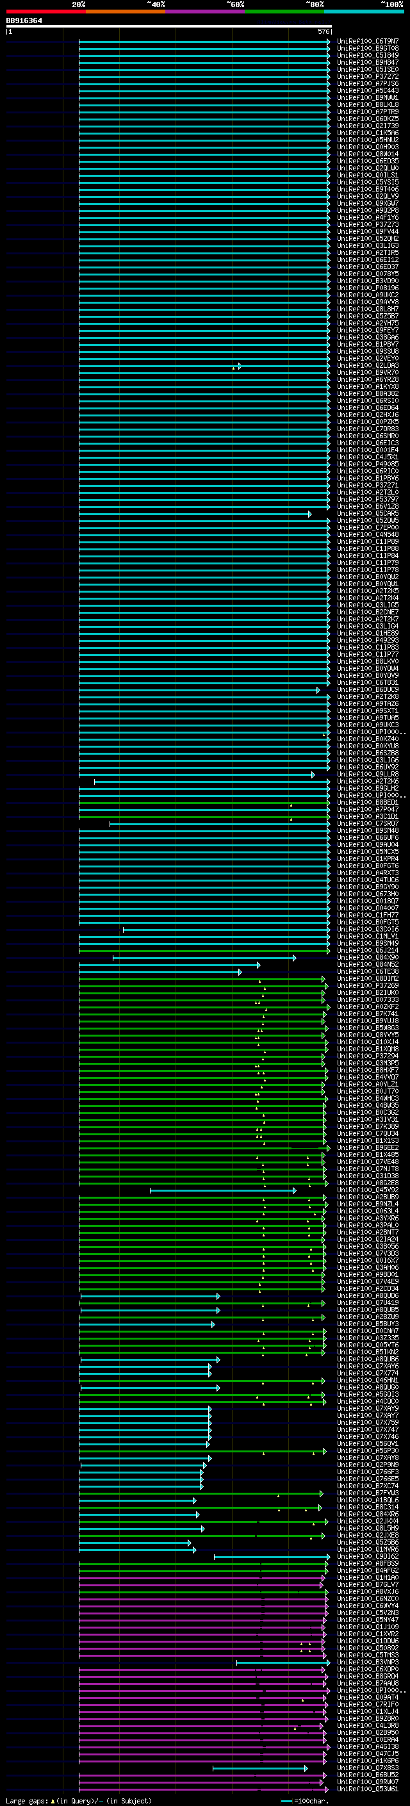The width and height of the screenshot is (410, 1806).
Task: Select hit label UniRef100_Q9XGW7
Action: tap(368, 203)
